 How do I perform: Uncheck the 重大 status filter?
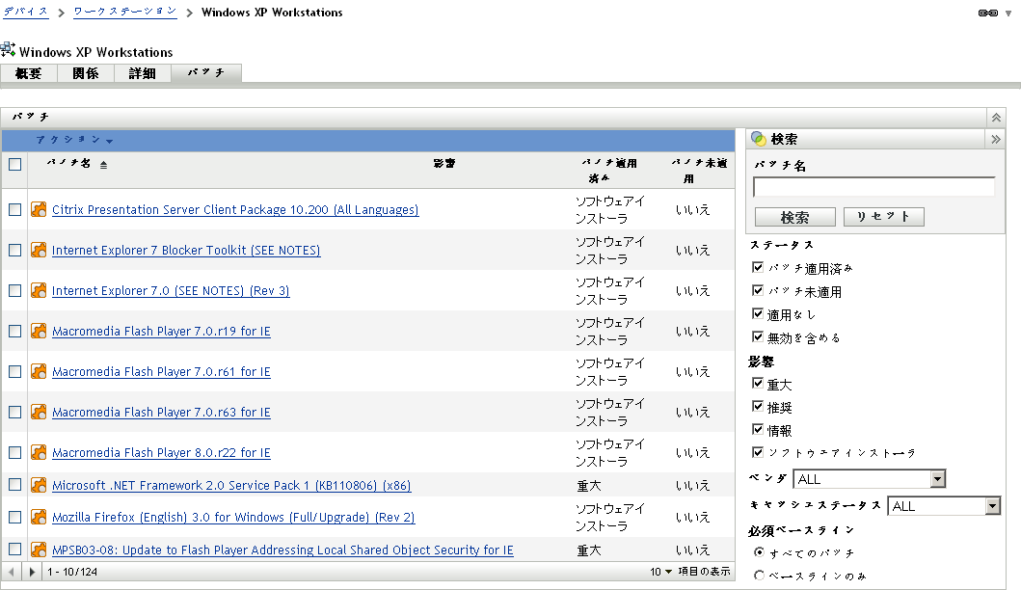[758, 383]
